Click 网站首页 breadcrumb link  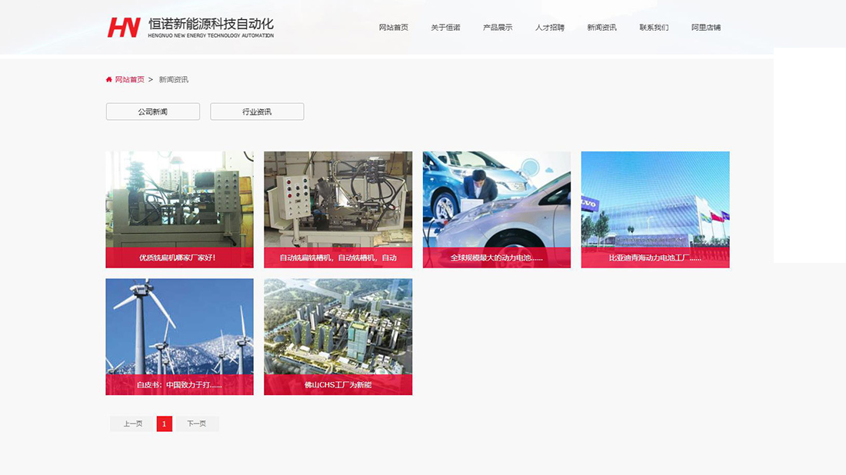[129, 79]
